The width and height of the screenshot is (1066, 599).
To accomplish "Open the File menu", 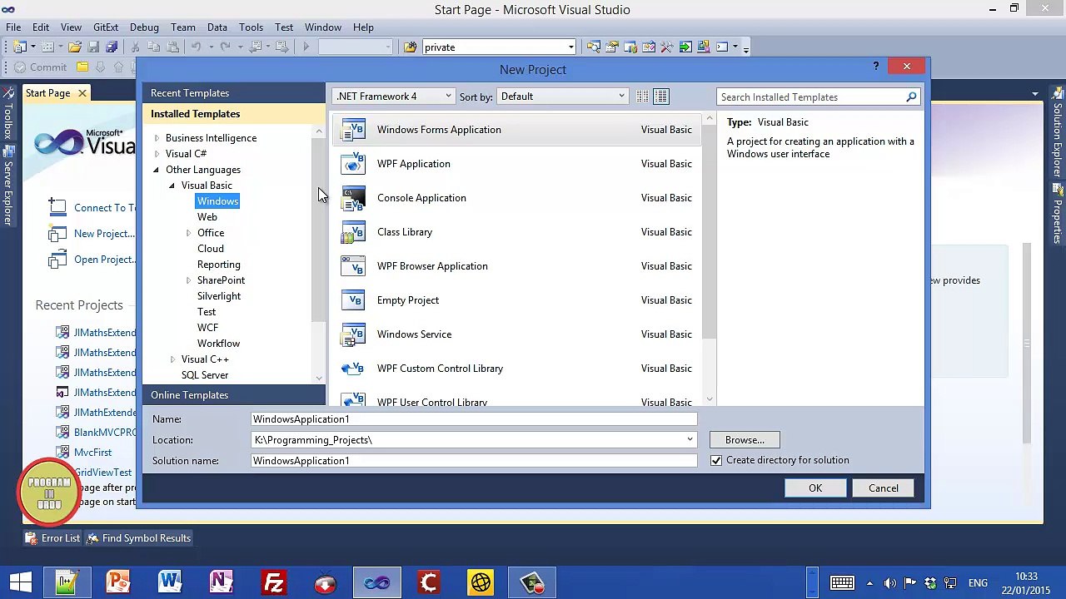I will 13,27.
